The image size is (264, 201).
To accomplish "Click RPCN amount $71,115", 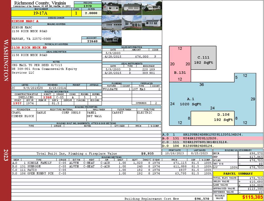I will point(180,163).
